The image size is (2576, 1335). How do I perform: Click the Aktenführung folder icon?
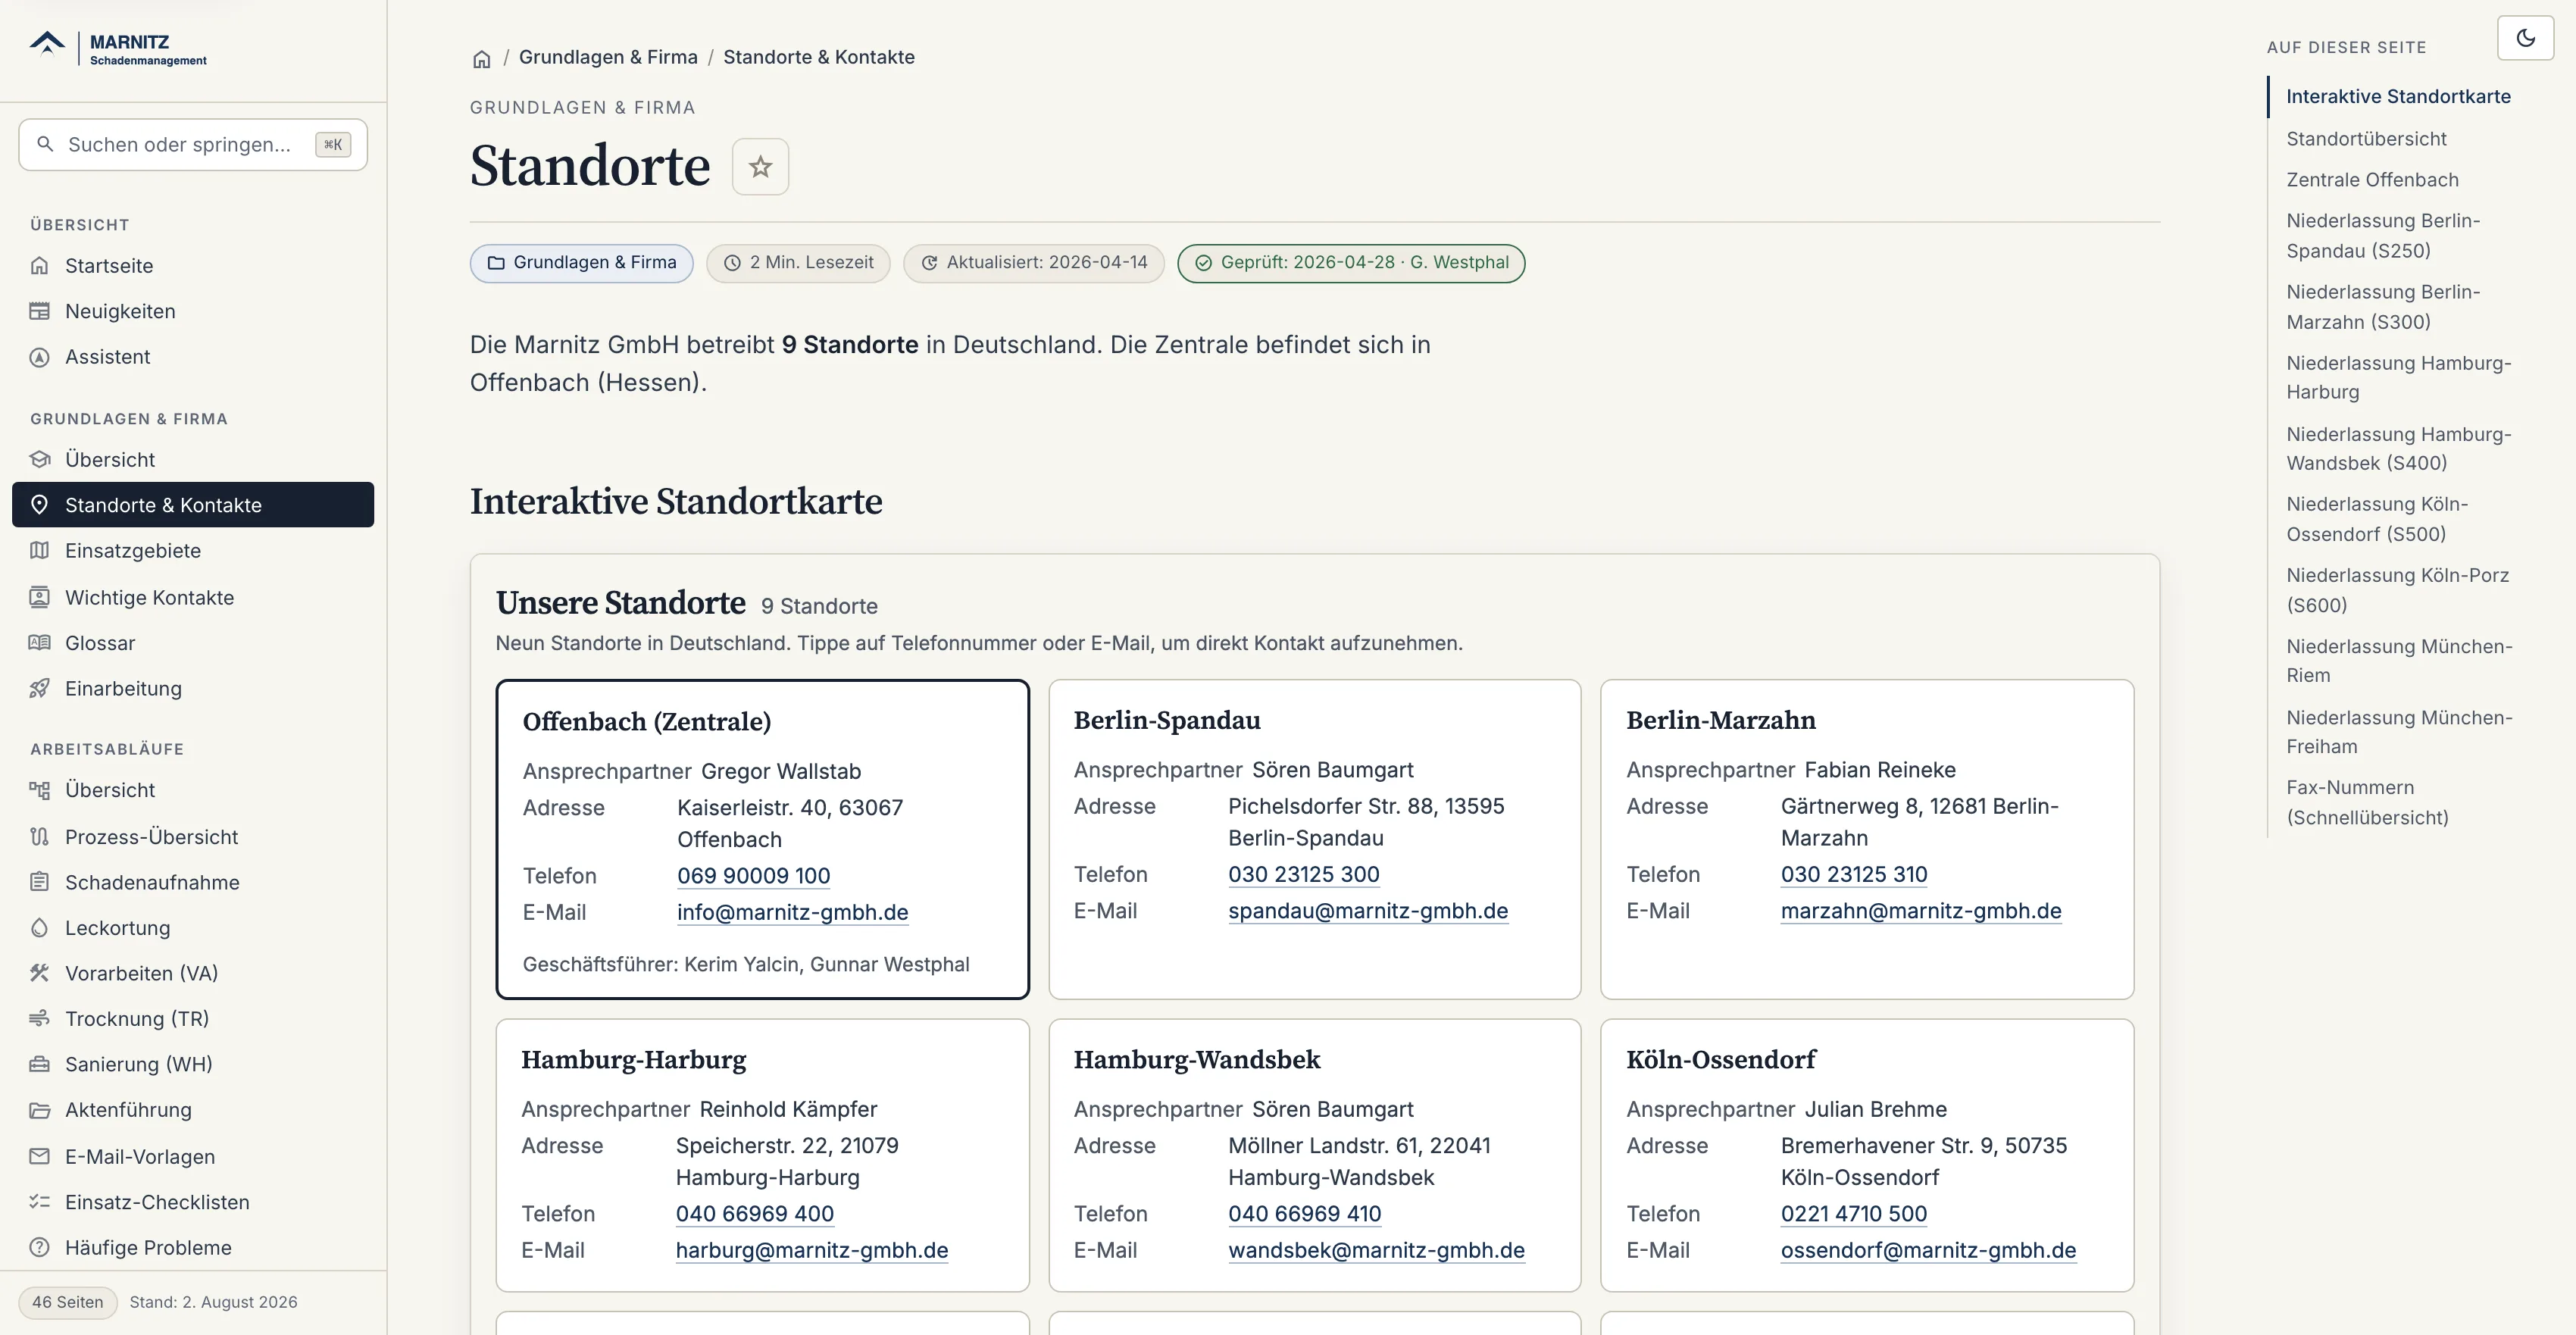click(40, 1110)
